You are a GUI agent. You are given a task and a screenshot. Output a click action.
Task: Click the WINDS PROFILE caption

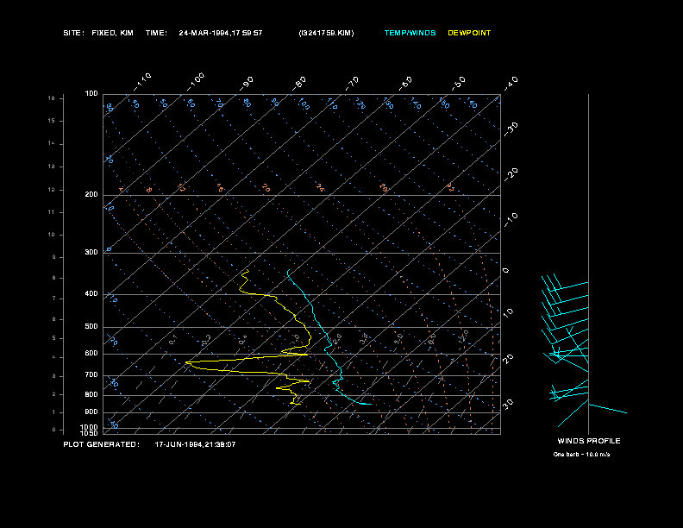pos(589,441)
